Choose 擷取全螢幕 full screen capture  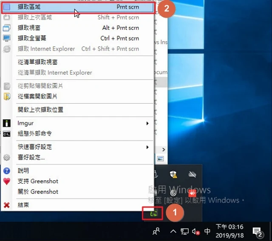pyautogui.click(x=77, y=38)
